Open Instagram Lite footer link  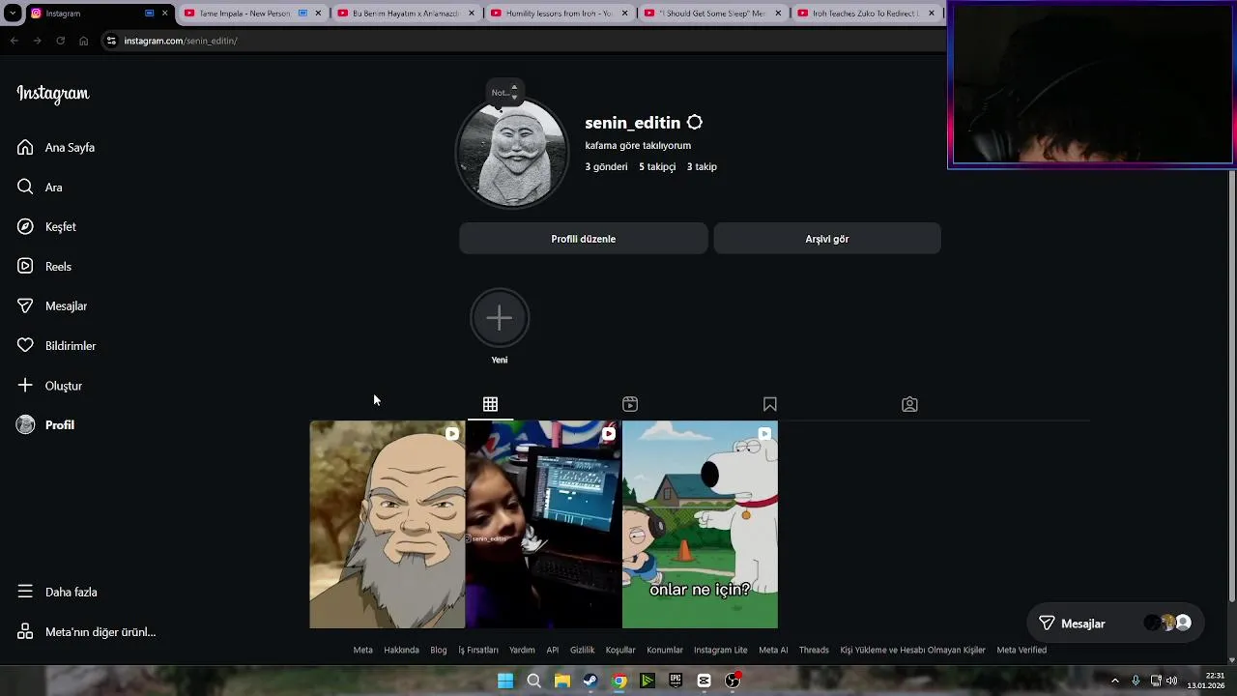tap(721, 650)
